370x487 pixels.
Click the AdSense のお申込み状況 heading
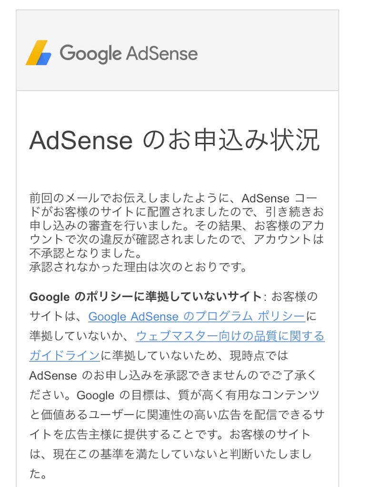coord(174,140)
